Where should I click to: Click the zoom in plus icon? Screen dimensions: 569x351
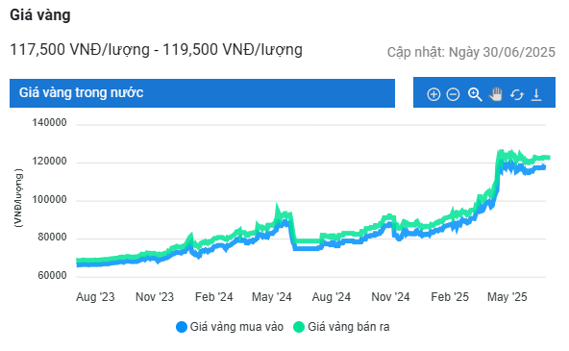click(x=433, y=94)
